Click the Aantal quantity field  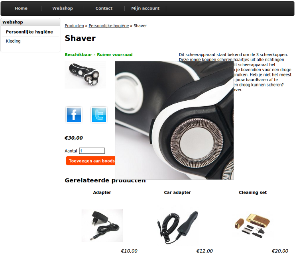coord(92,151)
